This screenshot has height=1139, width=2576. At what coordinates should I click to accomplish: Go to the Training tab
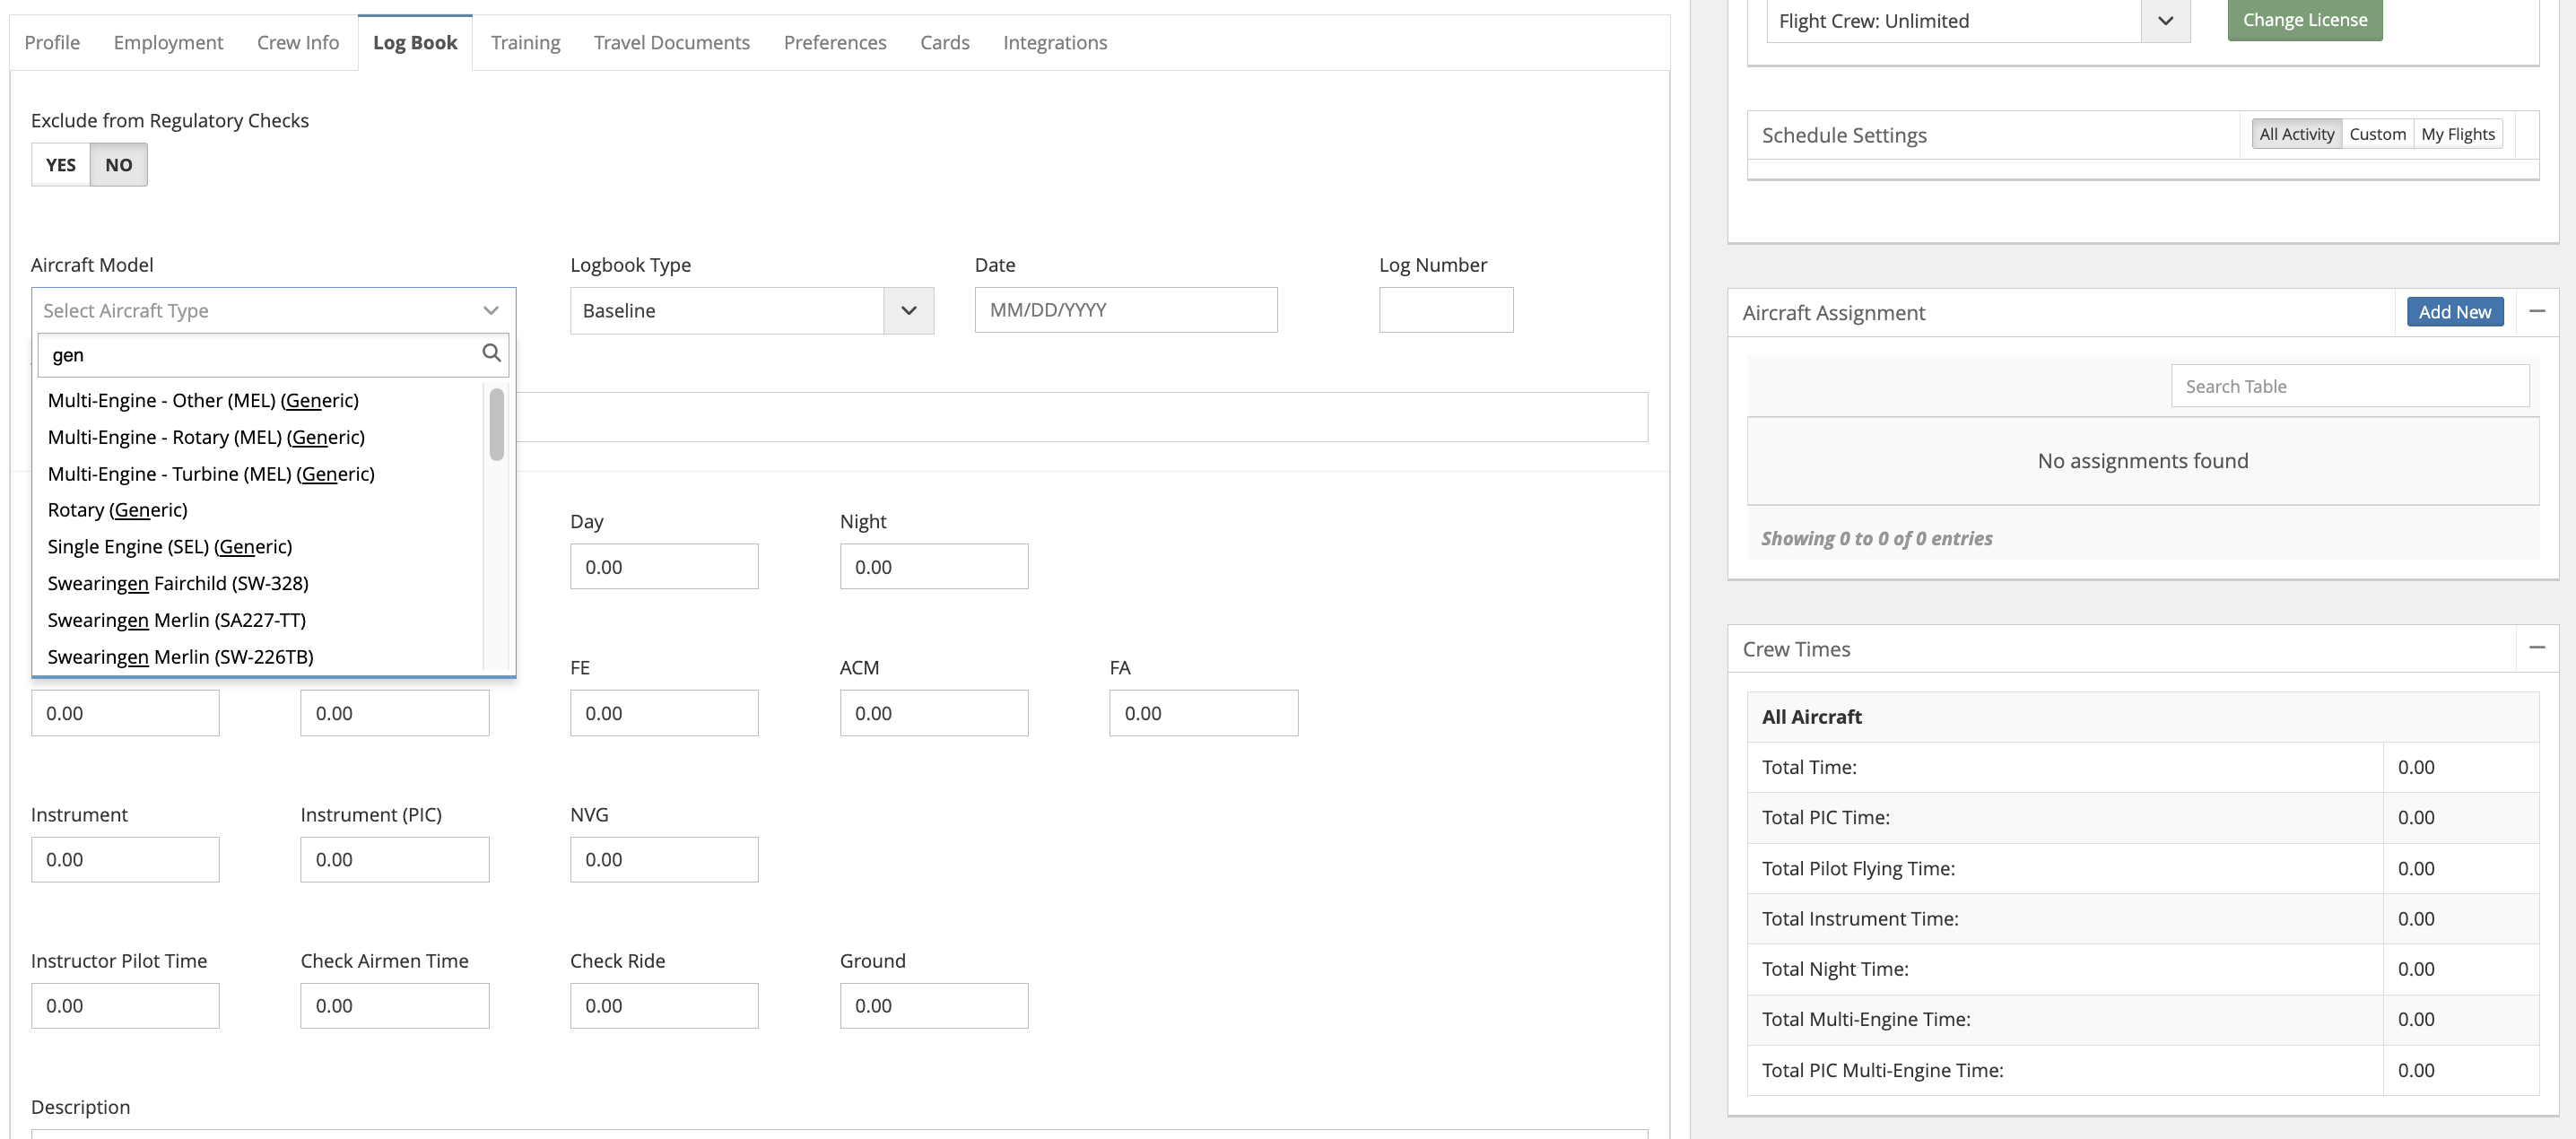tap(525, 42)
